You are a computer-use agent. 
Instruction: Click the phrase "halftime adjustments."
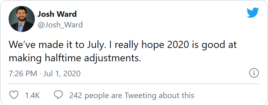[93, 58]
